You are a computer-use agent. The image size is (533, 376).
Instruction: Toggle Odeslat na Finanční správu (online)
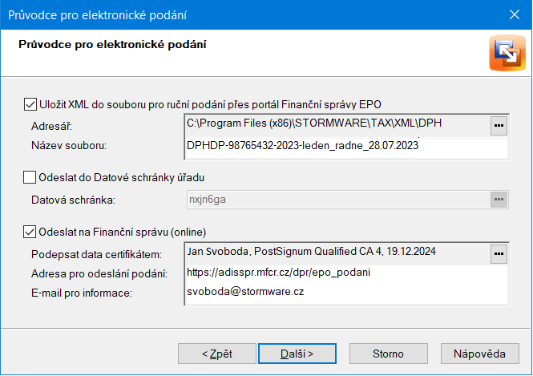pyautogui.click(x=30, y=232)
